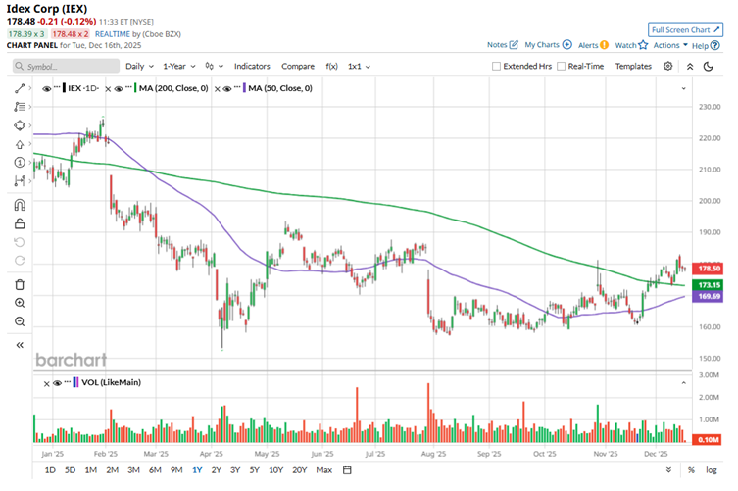The image size is (738, 491).
Task: Enable the Extended Hrs checkbox
Action: pyautogui.click(x=497, y=66)
